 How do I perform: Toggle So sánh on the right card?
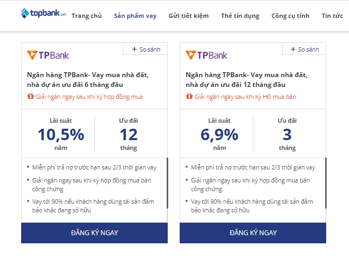click(304, 49)
